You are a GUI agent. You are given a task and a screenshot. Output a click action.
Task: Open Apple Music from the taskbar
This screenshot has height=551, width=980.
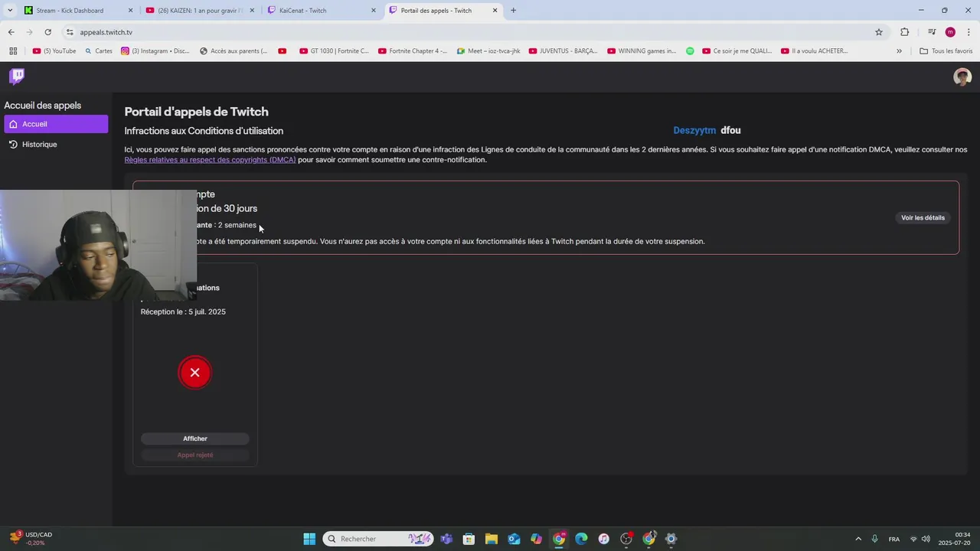click(603, 539)
